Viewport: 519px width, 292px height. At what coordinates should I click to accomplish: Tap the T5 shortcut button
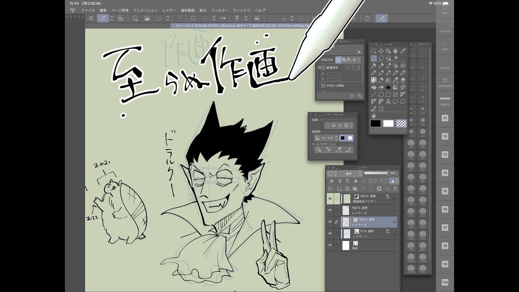tap(445, 191)
